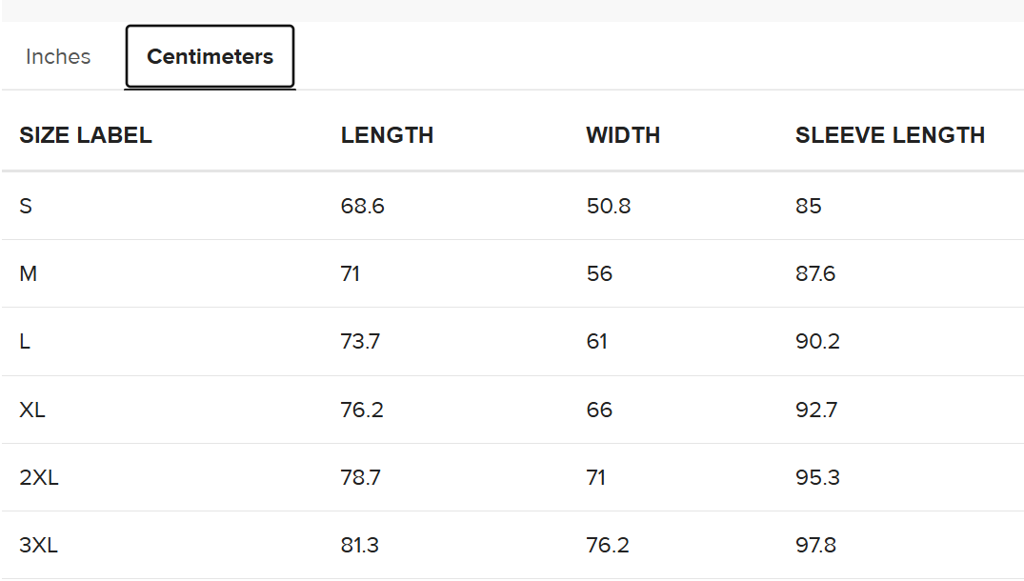This screenshot has height=581, width=1024.
Task: Click the 97.8 sleeve length for 3XL
Action: pyautogui.click(x=815, y=545)
